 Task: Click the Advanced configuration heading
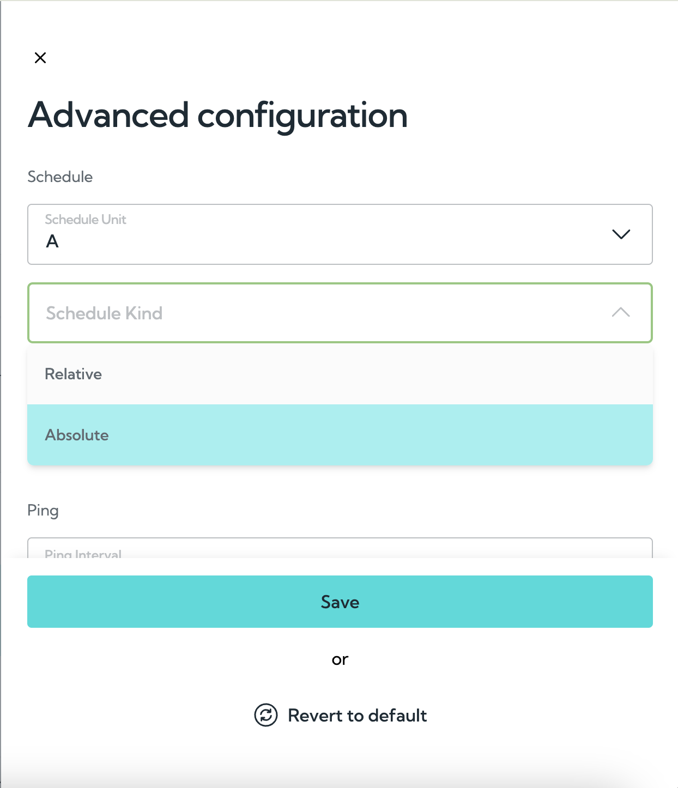tap(217, 116)
